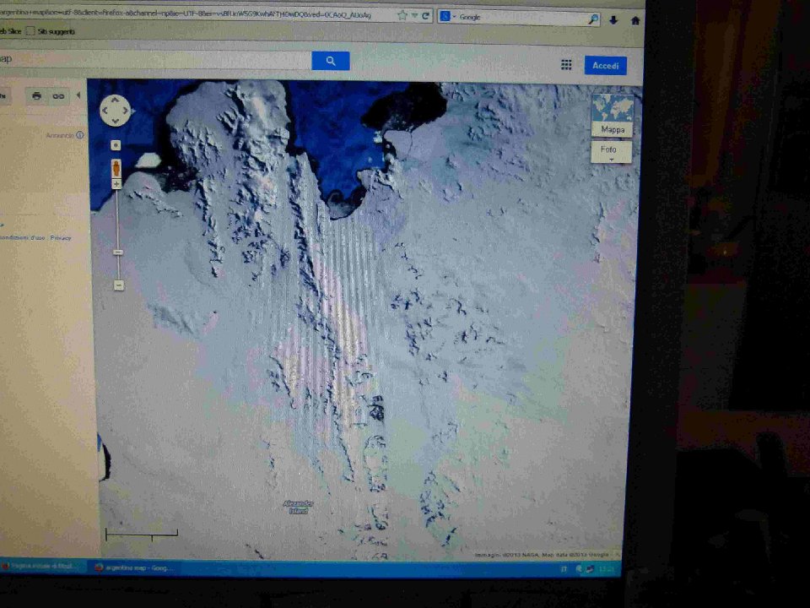This screenshot has height=608, width=810.
Task: Open the Annuncio info icon
Action: (80, 135)
